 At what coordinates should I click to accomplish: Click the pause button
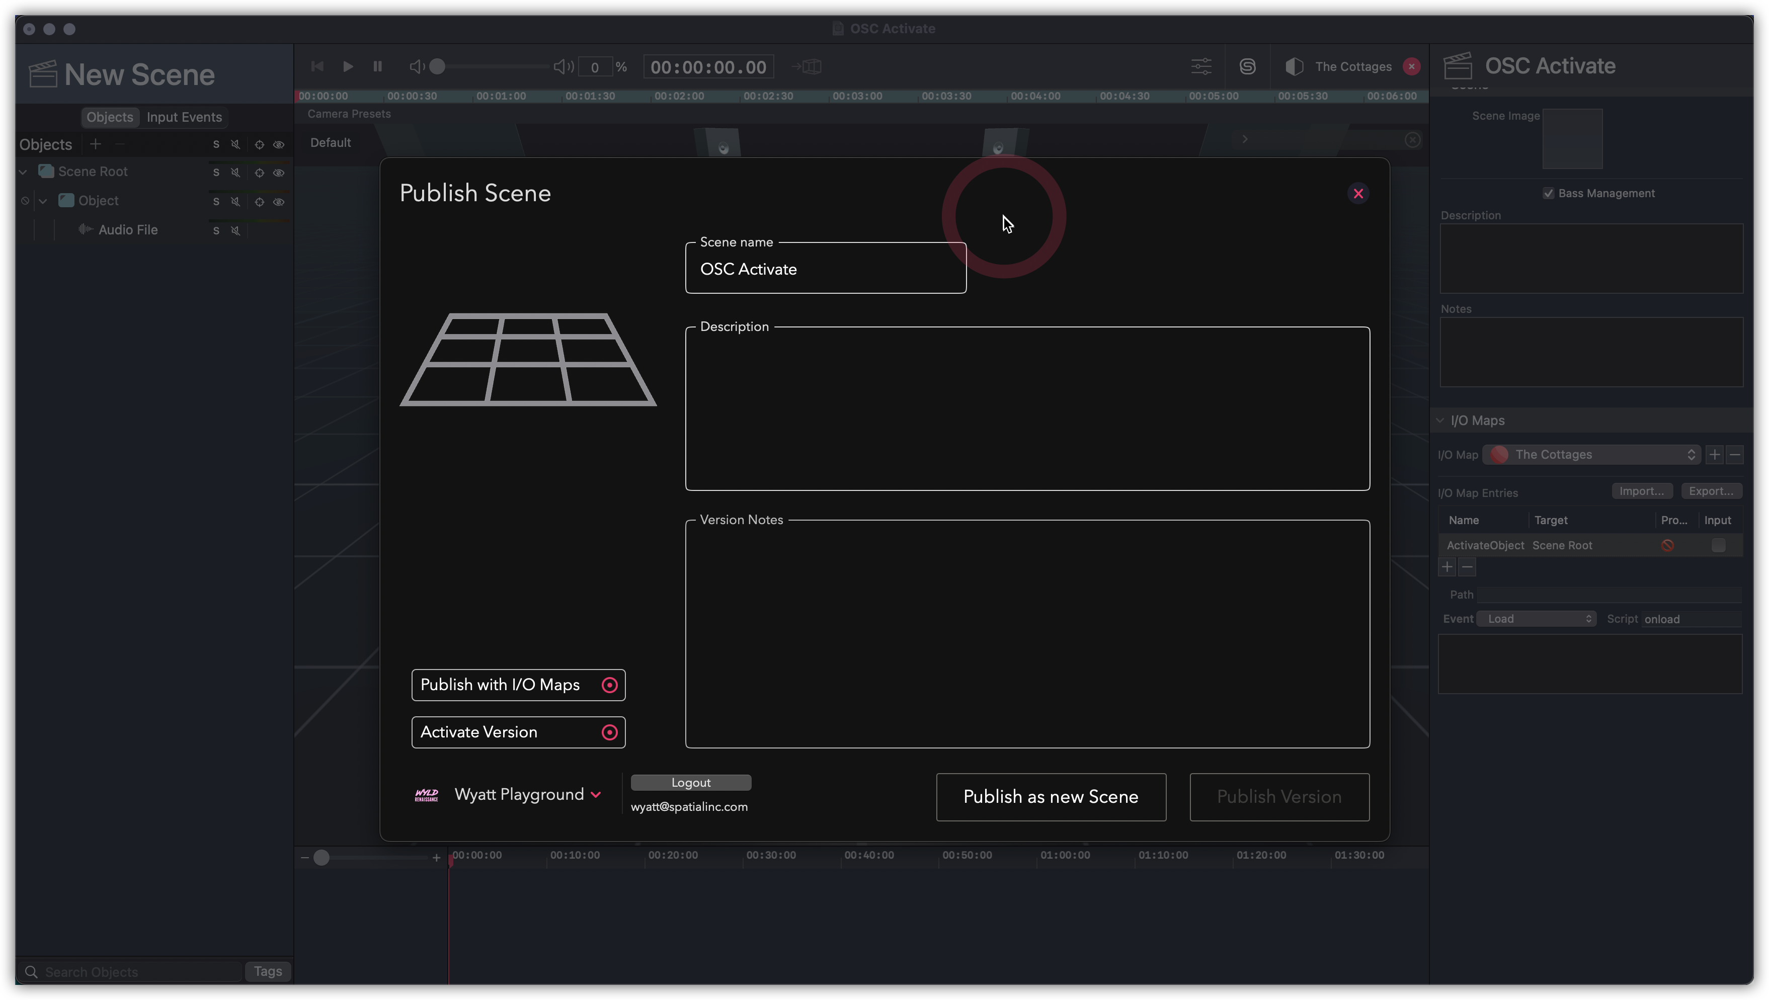[377, 66]
